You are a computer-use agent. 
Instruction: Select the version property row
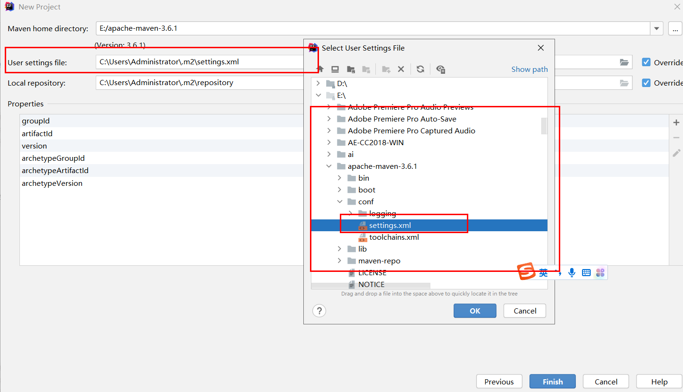tap(162, 146)
